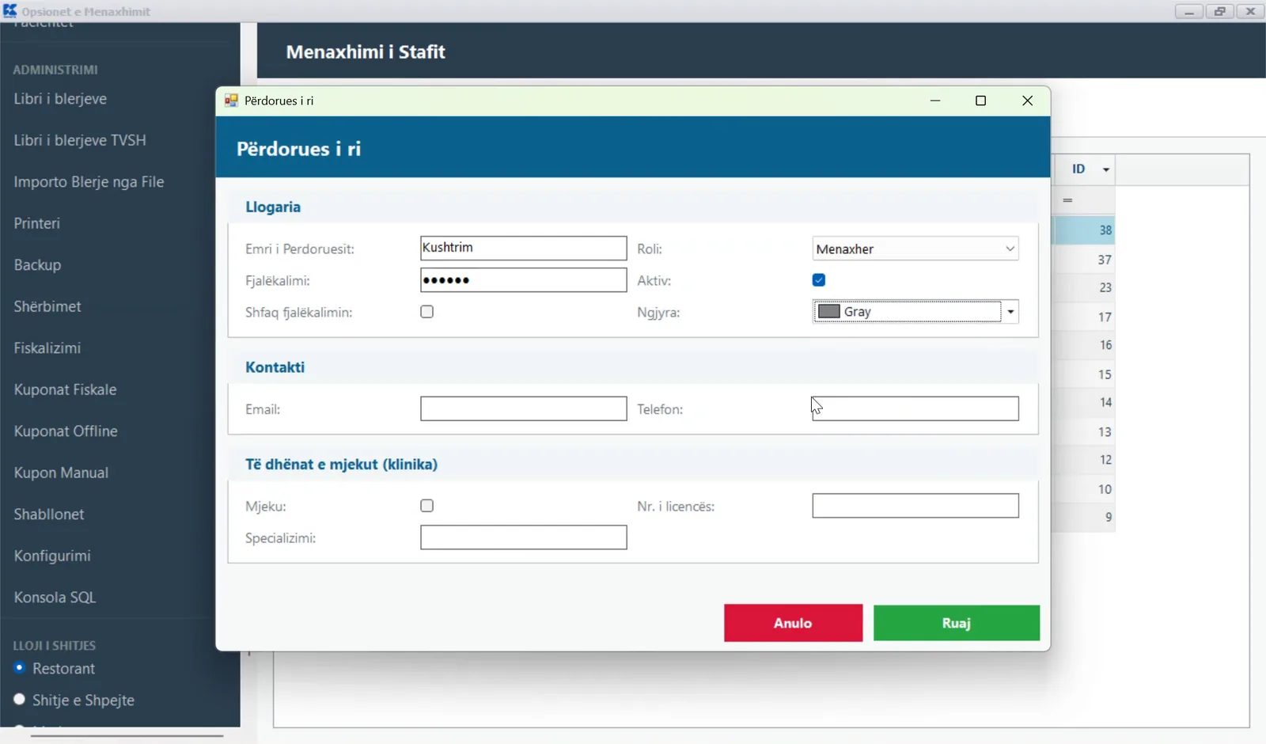The height and width of the screenshot is (744, 1266).
Task: Click the Përdorues i ri dialog title icon
Action: [231, 101]
